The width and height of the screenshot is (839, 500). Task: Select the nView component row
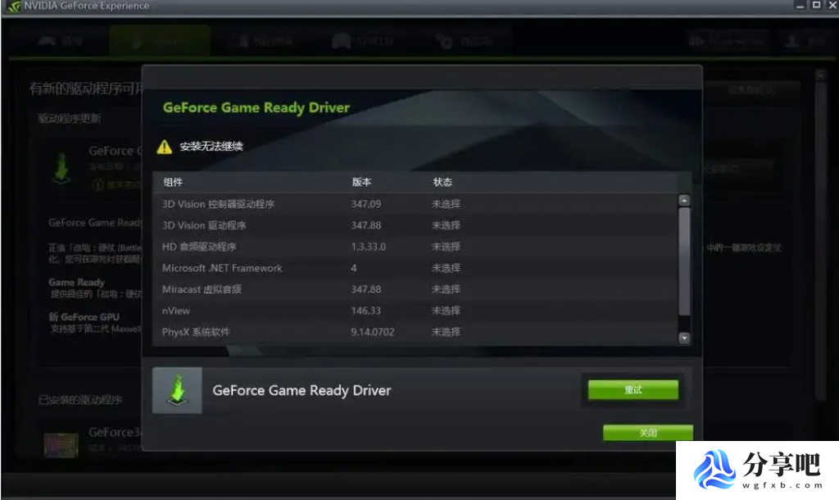pos(415,311)
